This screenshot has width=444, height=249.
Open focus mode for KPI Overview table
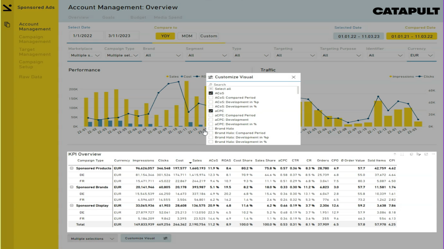pos(426,154)
